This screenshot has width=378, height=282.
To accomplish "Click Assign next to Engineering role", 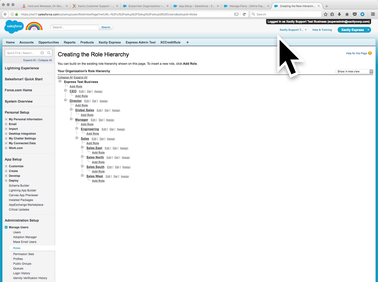I will [121, 129].
